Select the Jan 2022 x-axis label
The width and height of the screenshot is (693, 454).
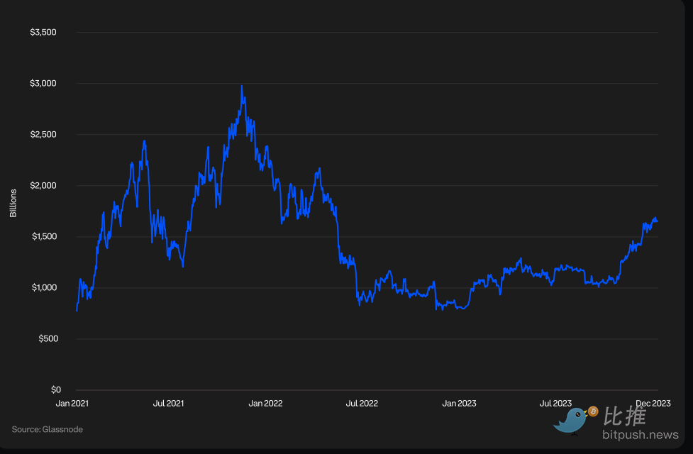click(265, 403)
